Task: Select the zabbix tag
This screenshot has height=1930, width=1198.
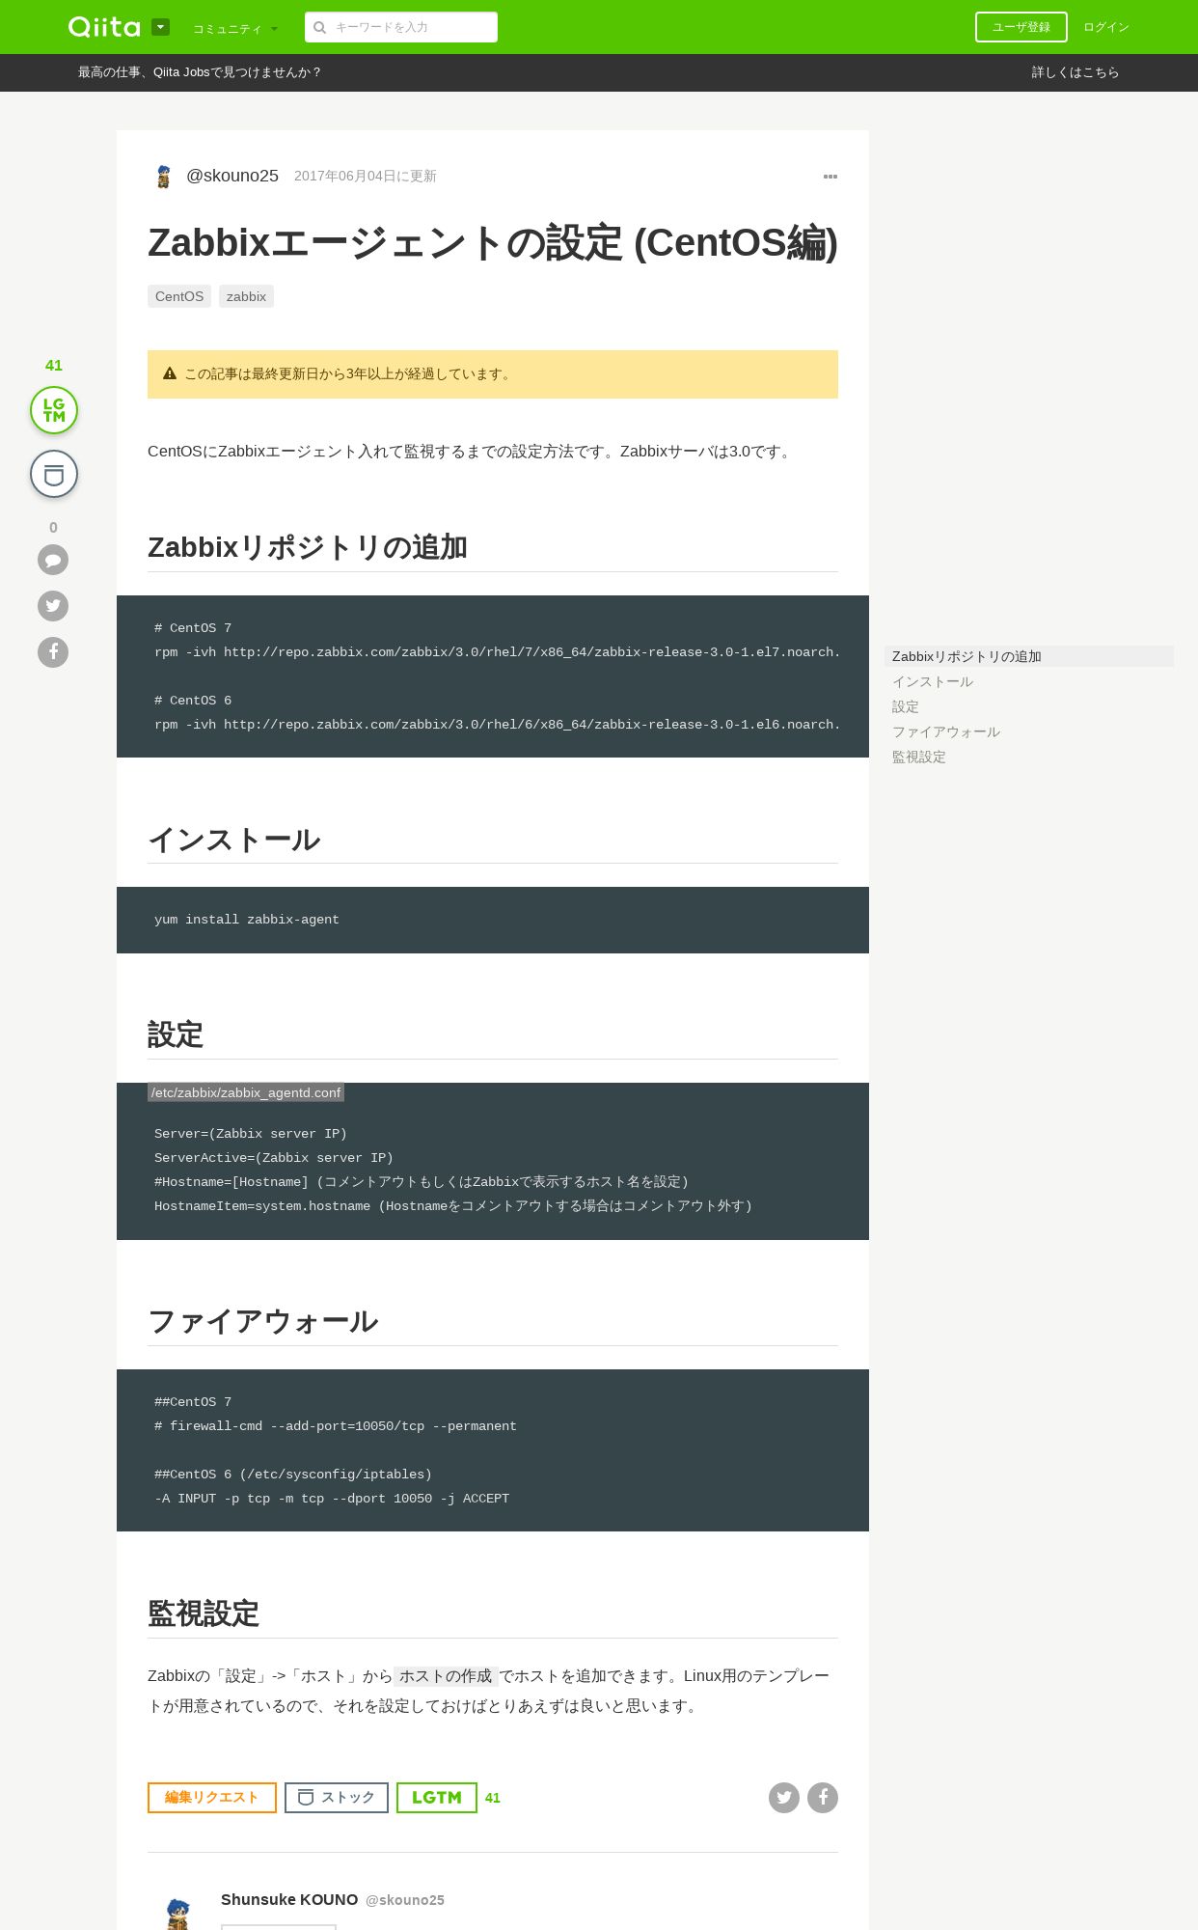Action: pyautogui.click(x=246, y=296)
